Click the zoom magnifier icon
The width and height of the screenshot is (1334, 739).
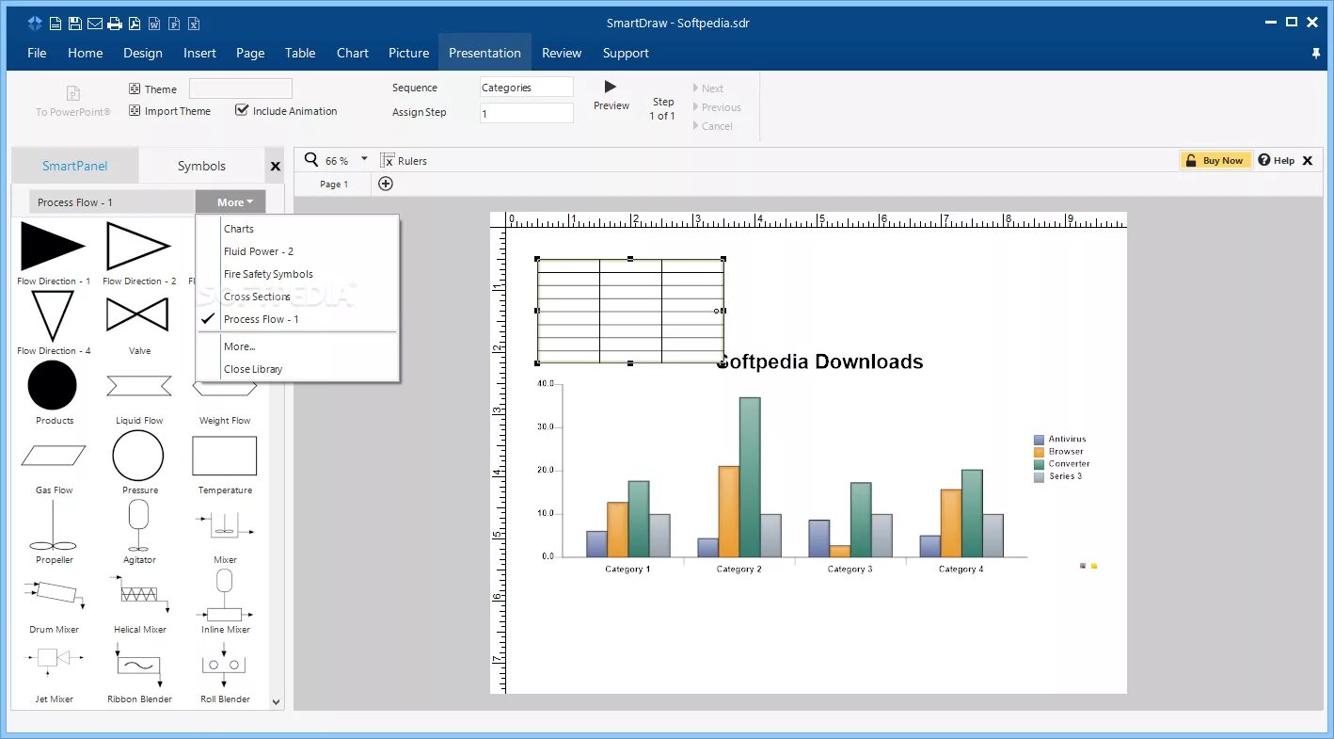pos(311,160)
